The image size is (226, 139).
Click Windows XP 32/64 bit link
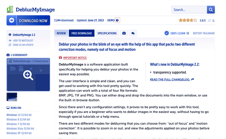[19, 133]
